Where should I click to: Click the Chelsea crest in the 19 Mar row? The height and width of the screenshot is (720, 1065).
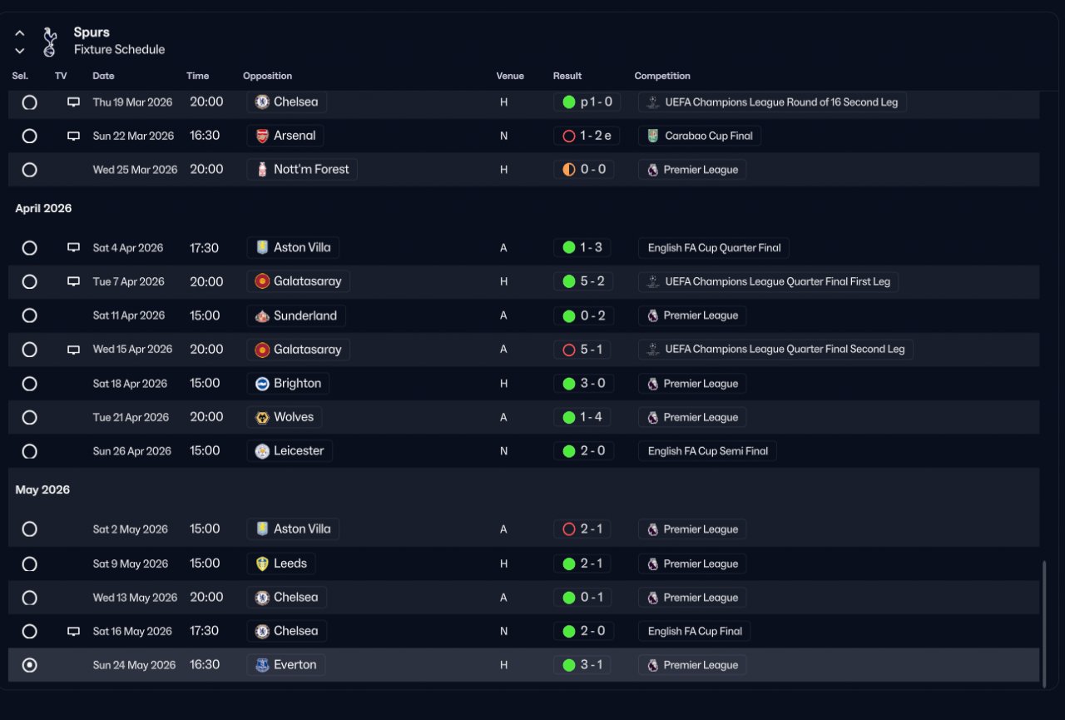[262, 102]
